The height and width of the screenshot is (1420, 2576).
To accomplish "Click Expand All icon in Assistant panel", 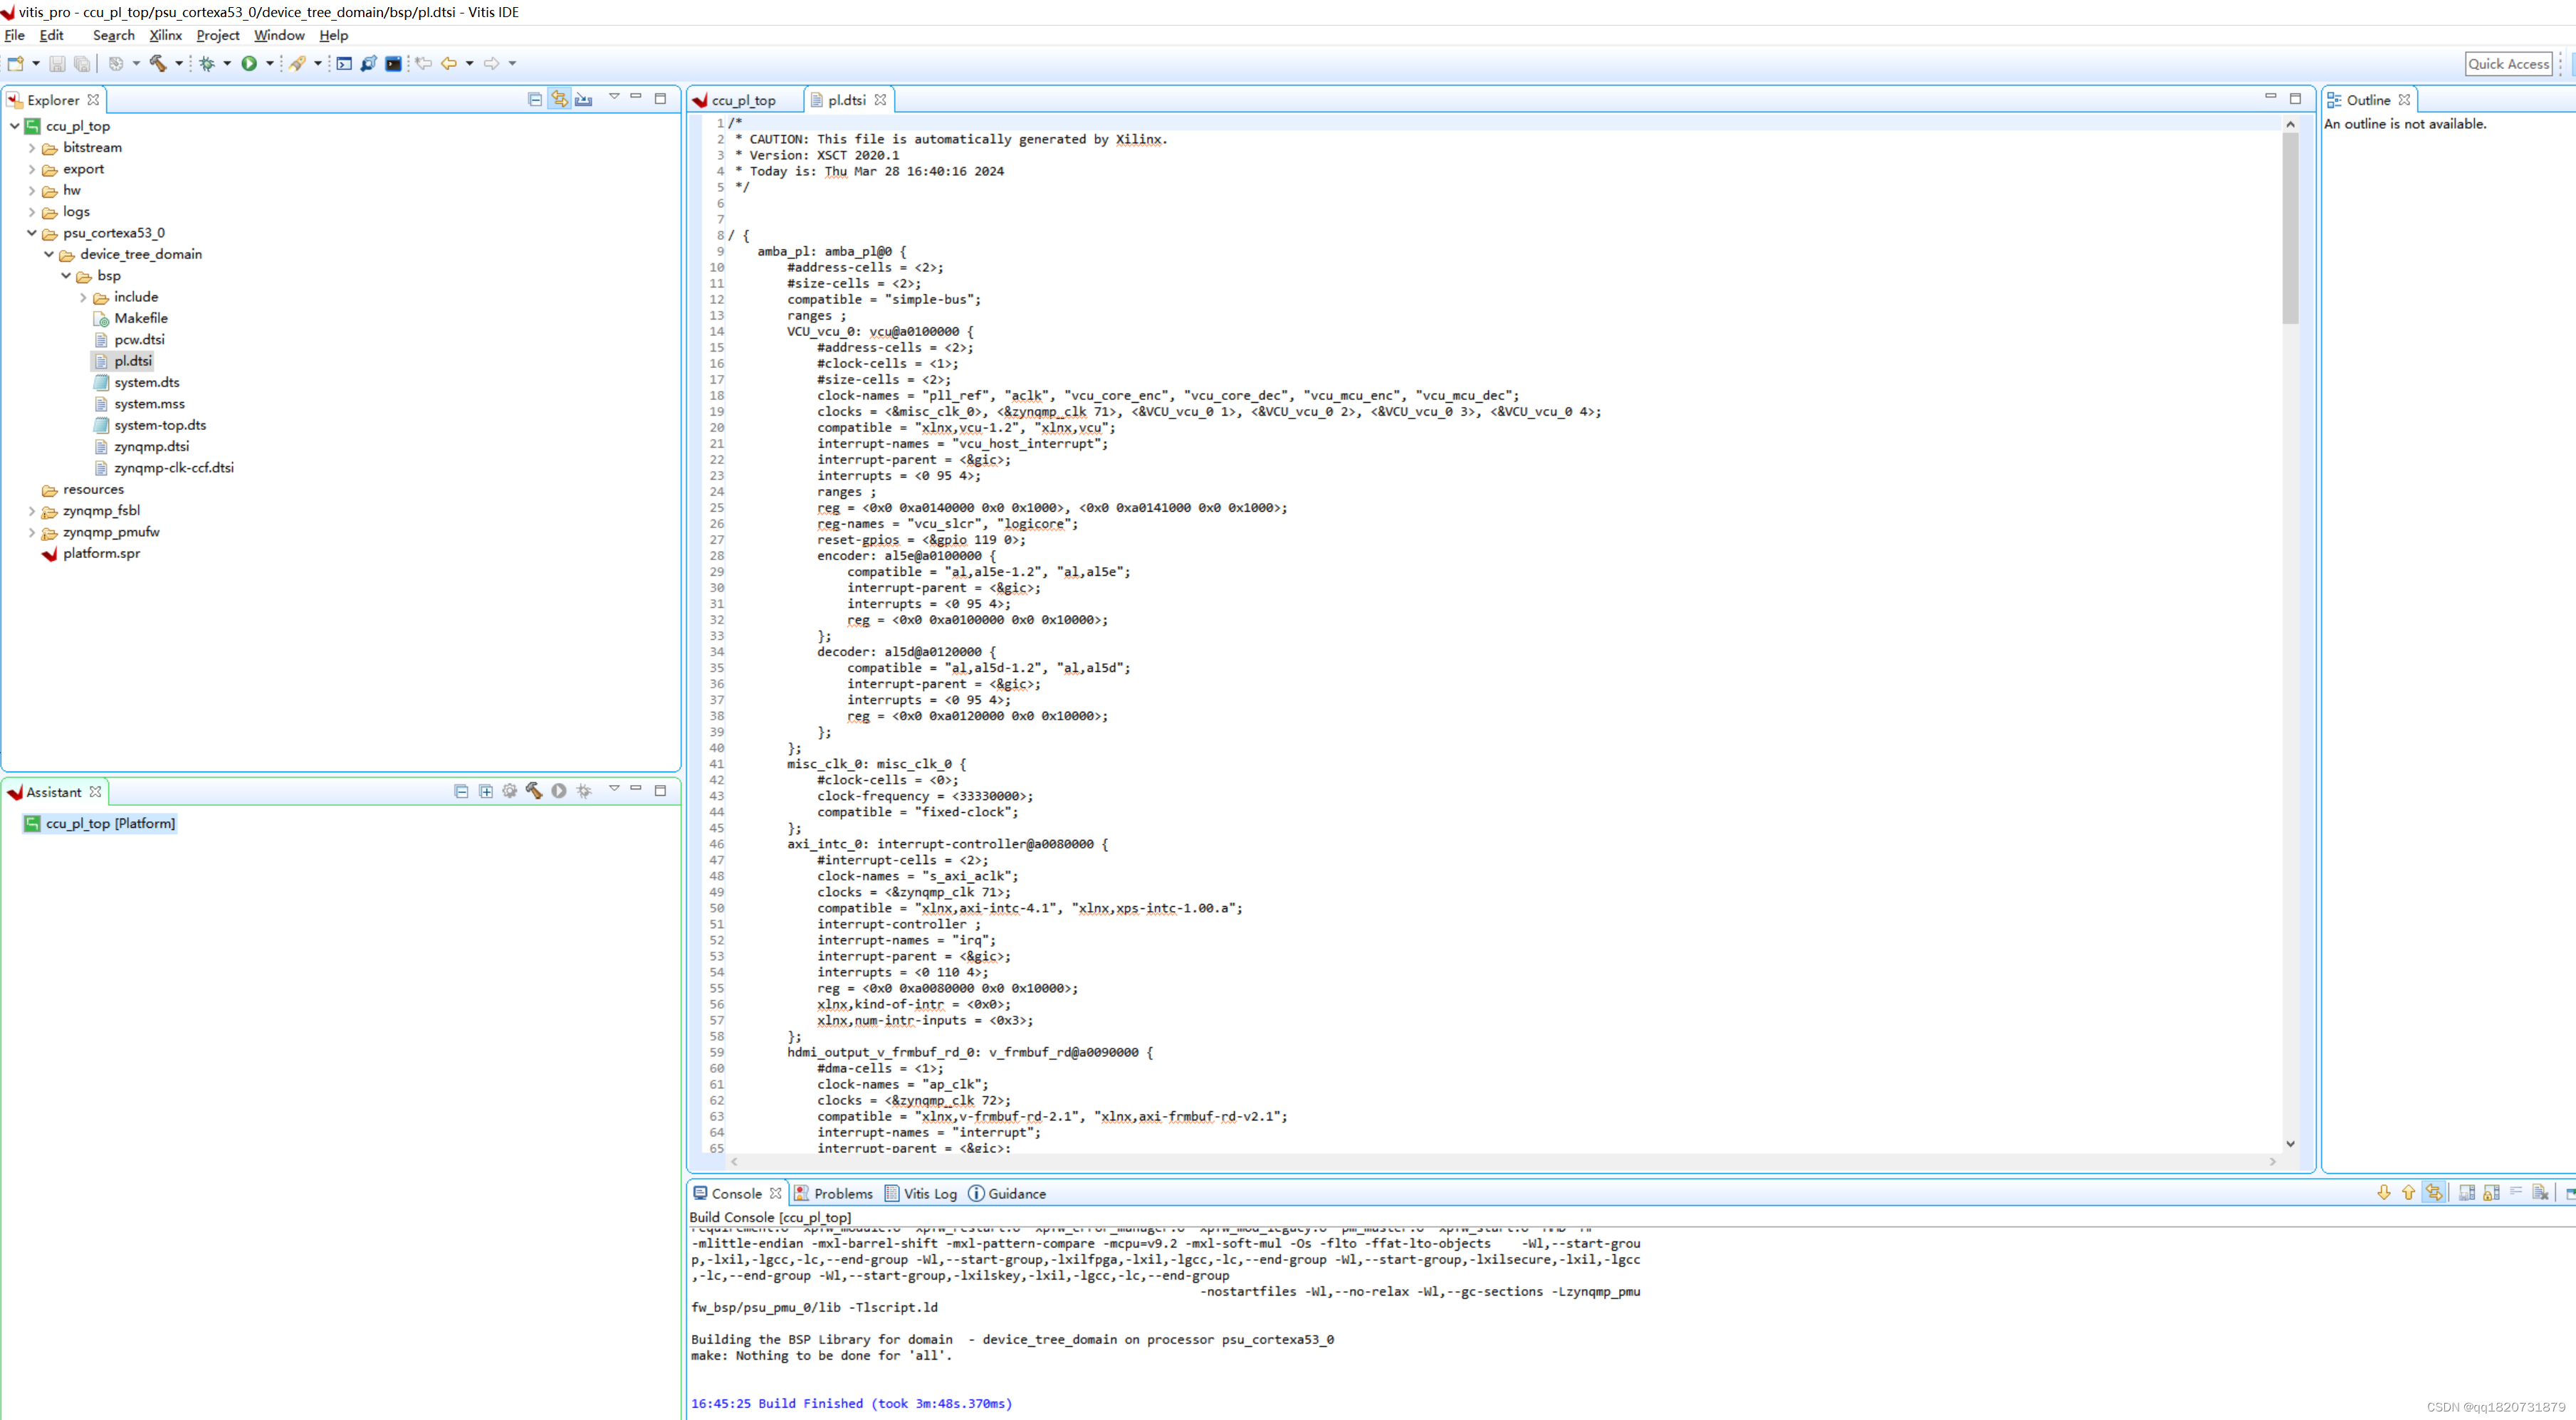I will [486, 791].
